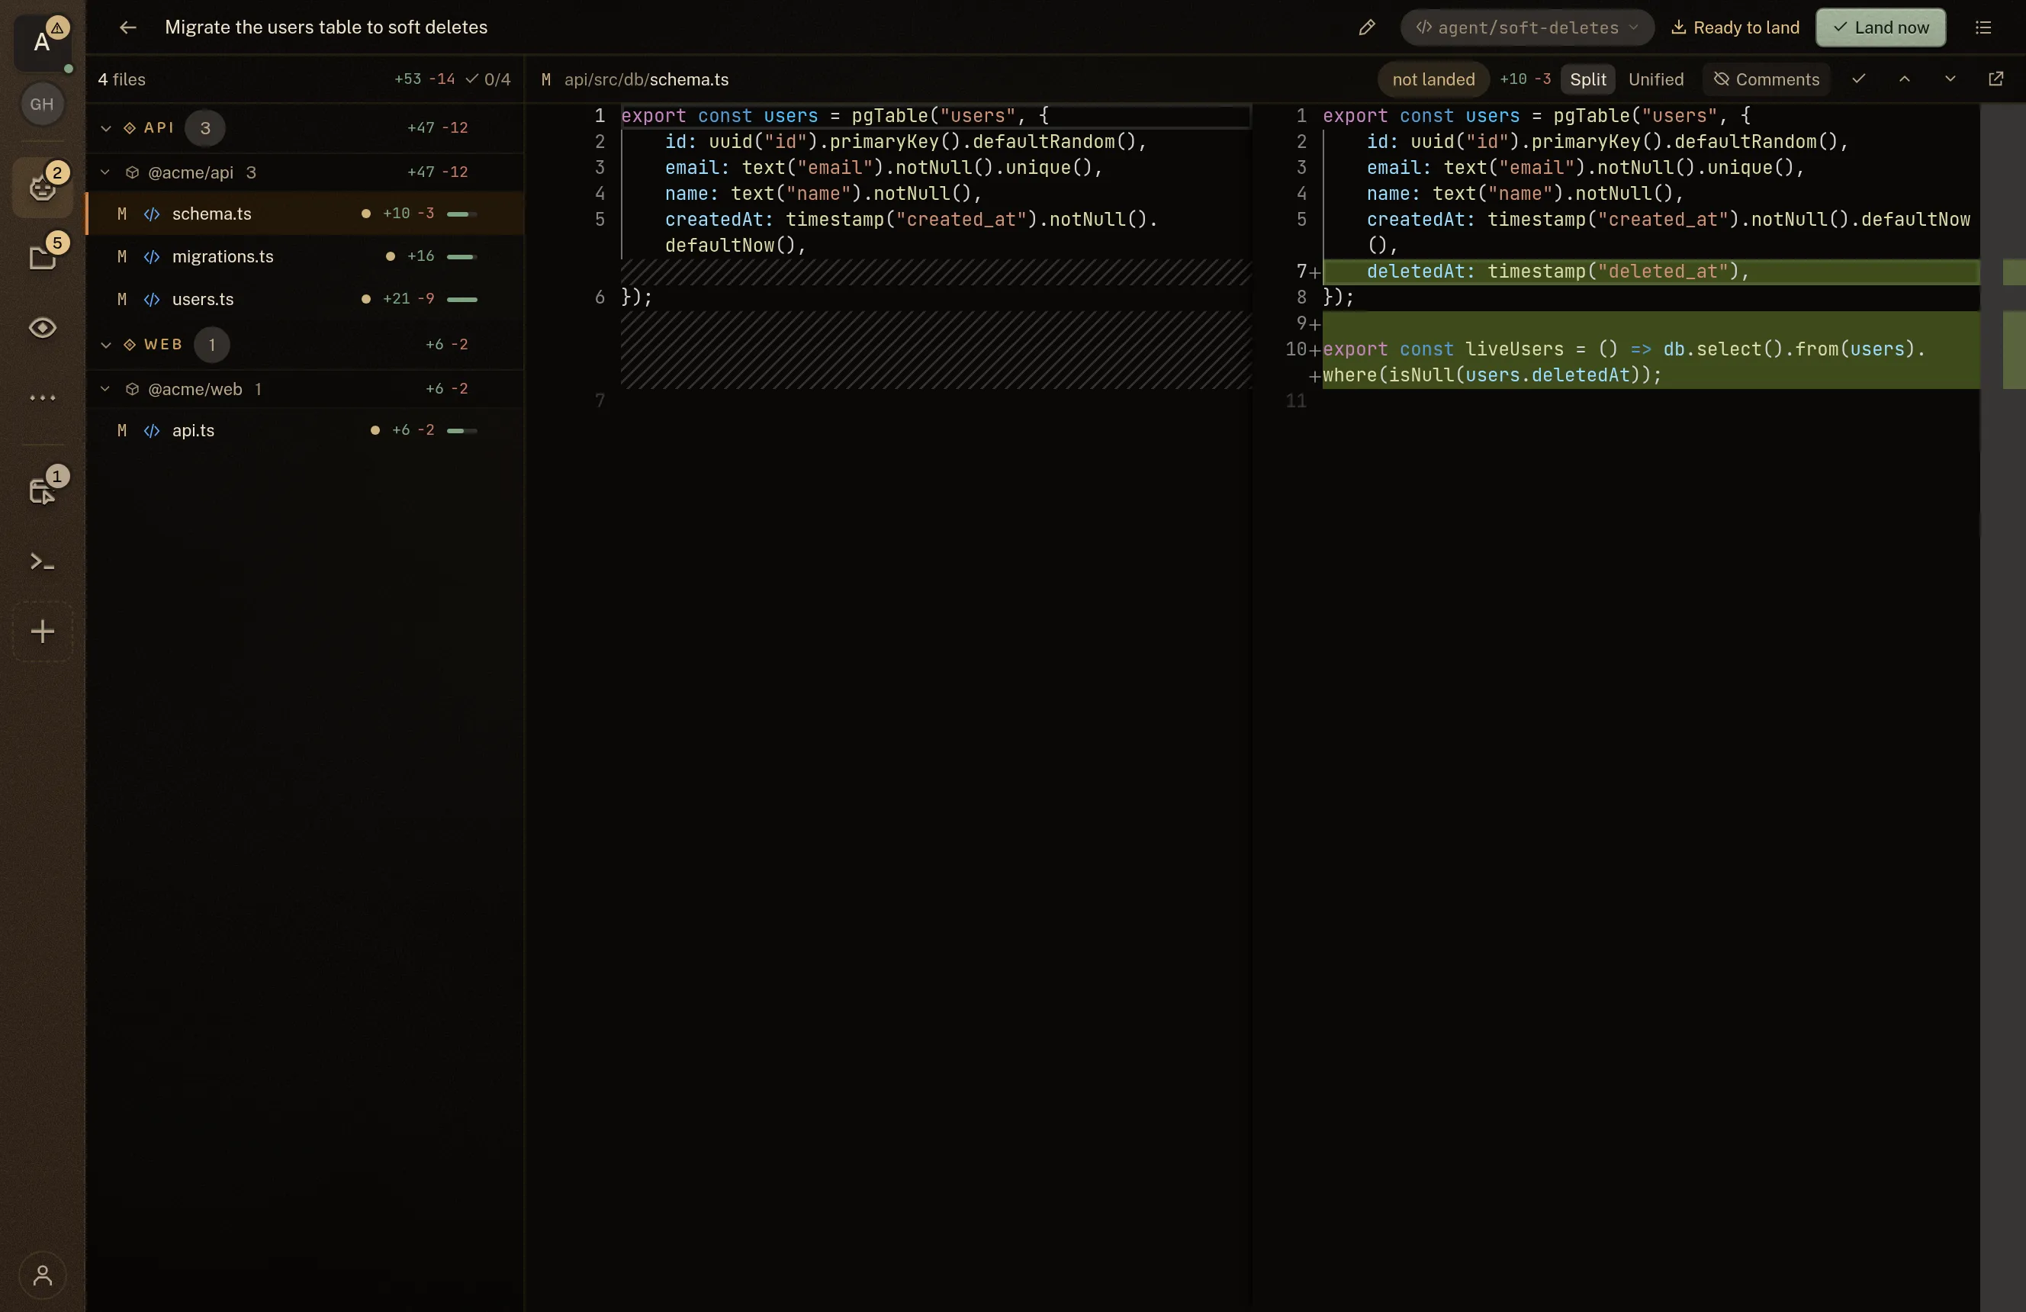The width and height of the screenshot is (2026, 1312).
Task: Toggle the status dot on migrations.ts row
Action: [x=390, y=256]
